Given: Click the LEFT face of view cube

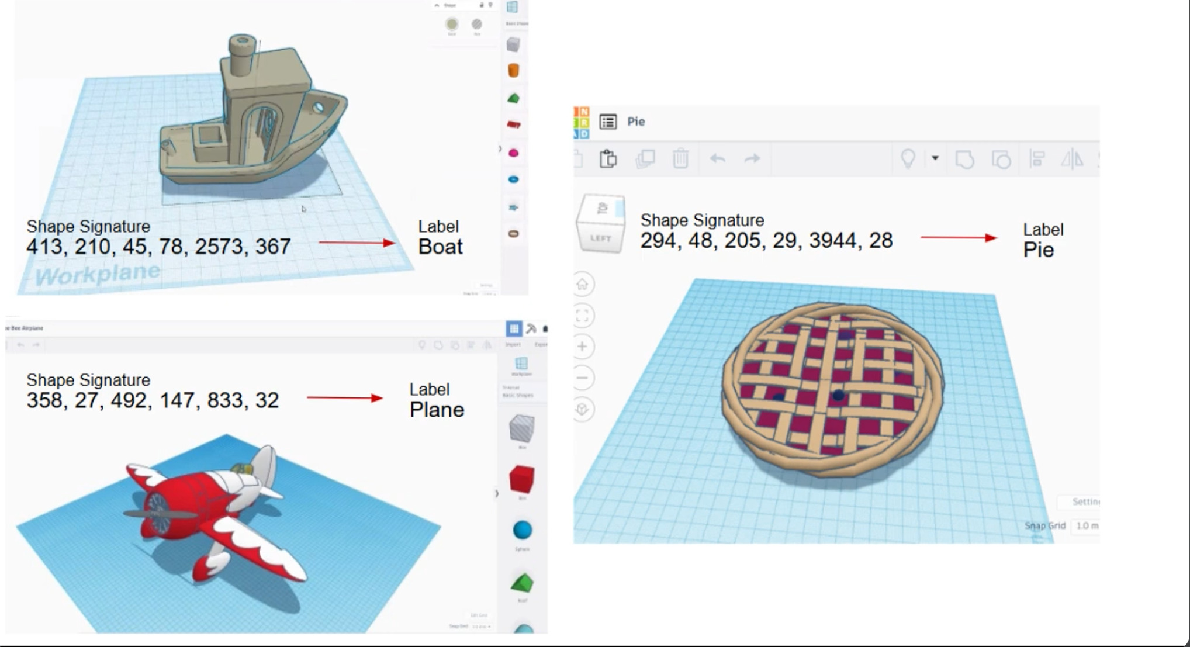Looking at the screenshot, I should (x=600, y=238).
